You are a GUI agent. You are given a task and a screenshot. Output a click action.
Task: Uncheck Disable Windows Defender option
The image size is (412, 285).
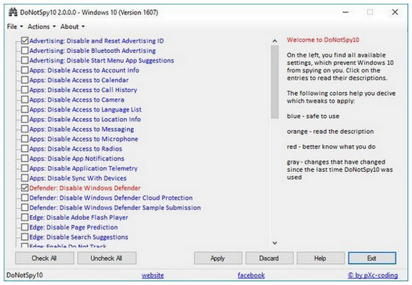point(25,188)
